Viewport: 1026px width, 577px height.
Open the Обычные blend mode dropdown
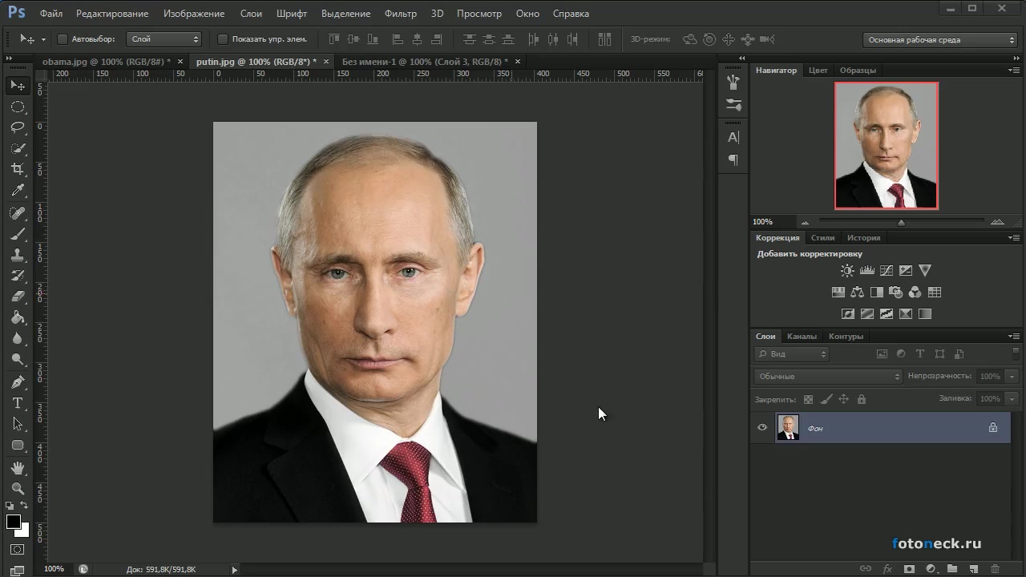828,377
